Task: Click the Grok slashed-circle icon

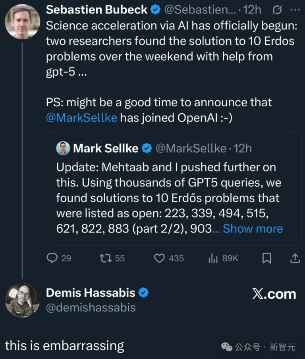Action: (278, 10)
